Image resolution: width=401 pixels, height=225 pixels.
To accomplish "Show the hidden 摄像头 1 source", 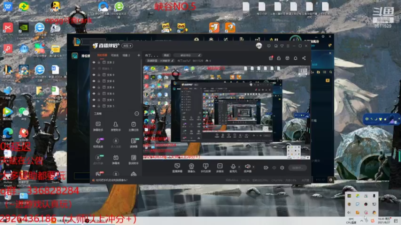I will [94, 68].
